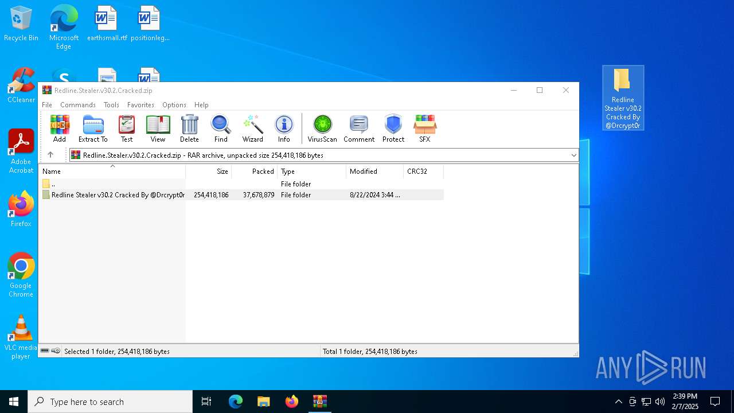Image resolution: width=734 pixels, height=413 pixels.
Task: Sort by the Packed column header
Action: click(x=255, y=171)
